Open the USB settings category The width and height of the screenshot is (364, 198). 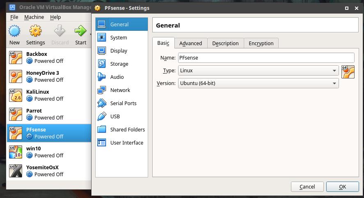pos(121,116)
